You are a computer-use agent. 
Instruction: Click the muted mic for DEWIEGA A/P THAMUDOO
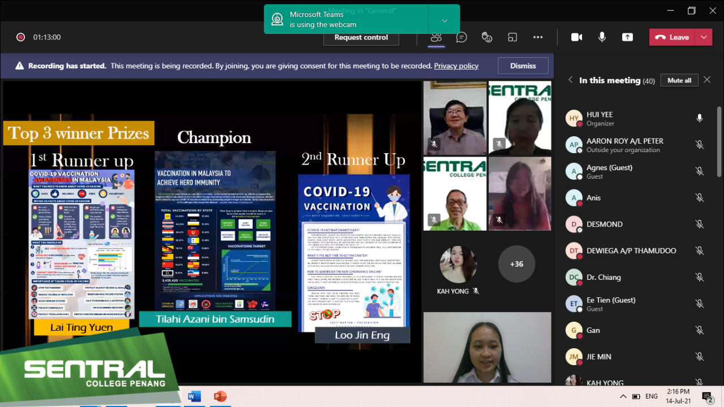coord(700,251)
